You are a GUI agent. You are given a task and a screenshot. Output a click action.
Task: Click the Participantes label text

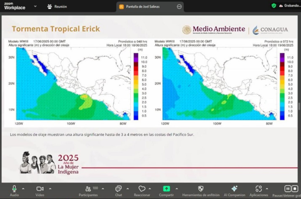(88, 195)
